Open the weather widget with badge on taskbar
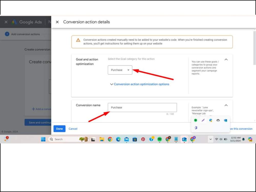The width and height of the screenshot is (256, 192). tap(6, 139)
